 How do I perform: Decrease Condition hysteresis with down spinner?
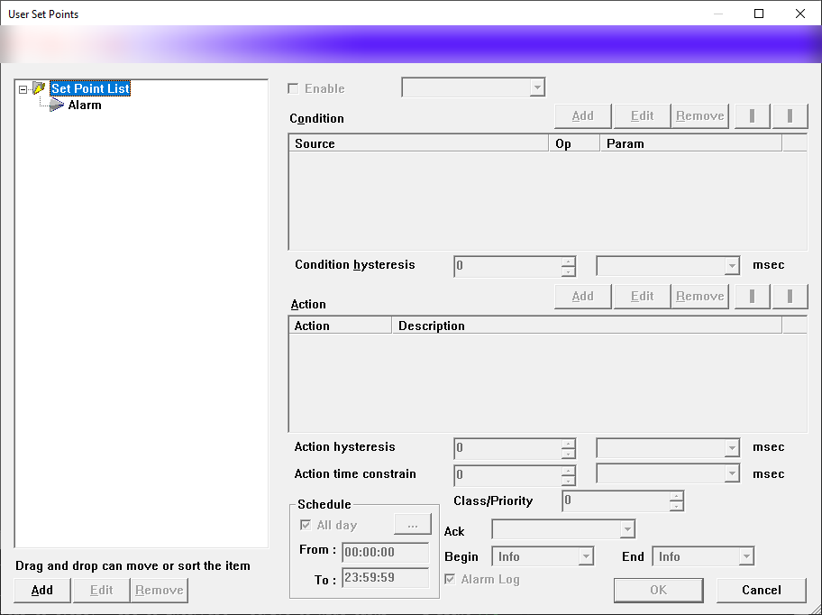pyautogui.click(x=568, y=271)
